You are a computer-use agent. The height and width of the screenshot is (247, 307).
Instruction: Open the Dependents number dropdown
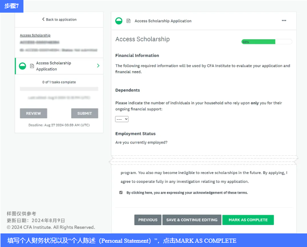pyautogui.click(x=122, y=119)
